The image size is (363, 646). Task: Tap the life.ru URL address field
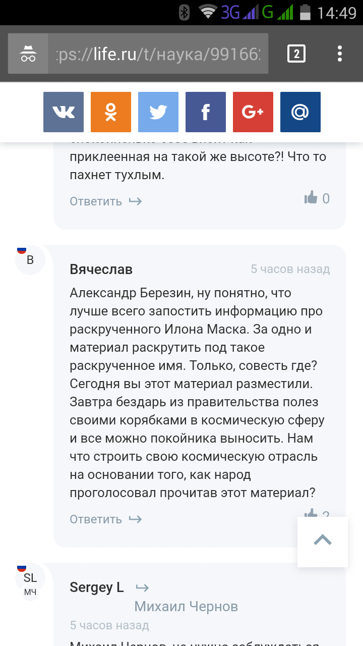click(x=160, y=53)
